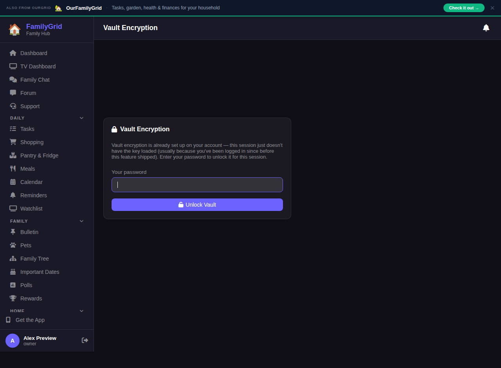Click the TV Dashboard monitor icon

[13, 66]
